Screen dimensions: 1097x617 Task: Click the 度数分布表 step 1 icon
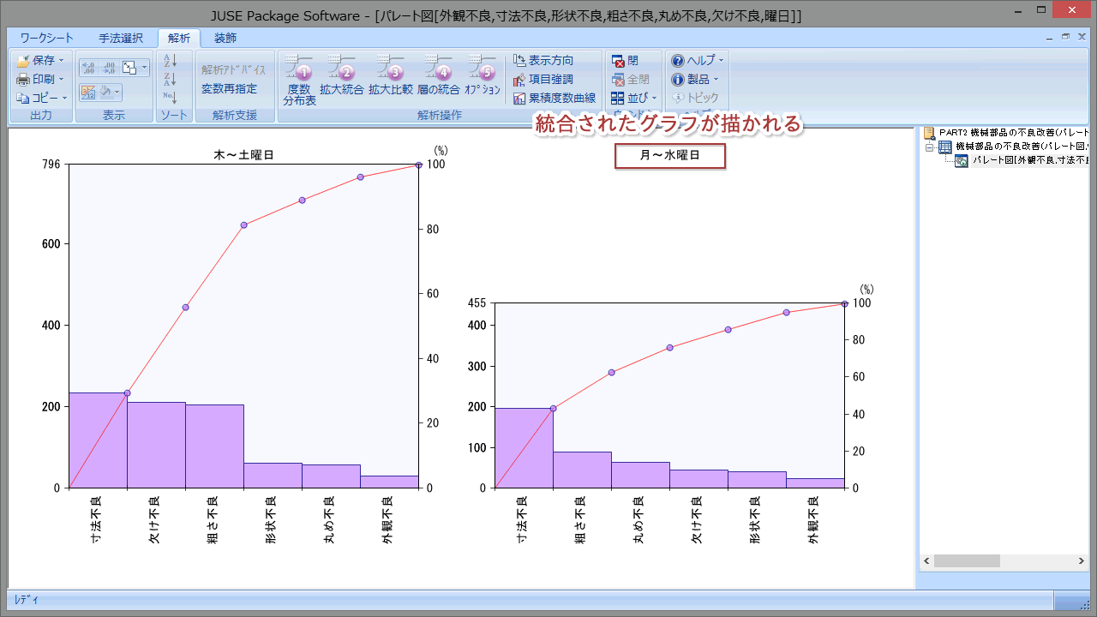click(x=299, y=81)
